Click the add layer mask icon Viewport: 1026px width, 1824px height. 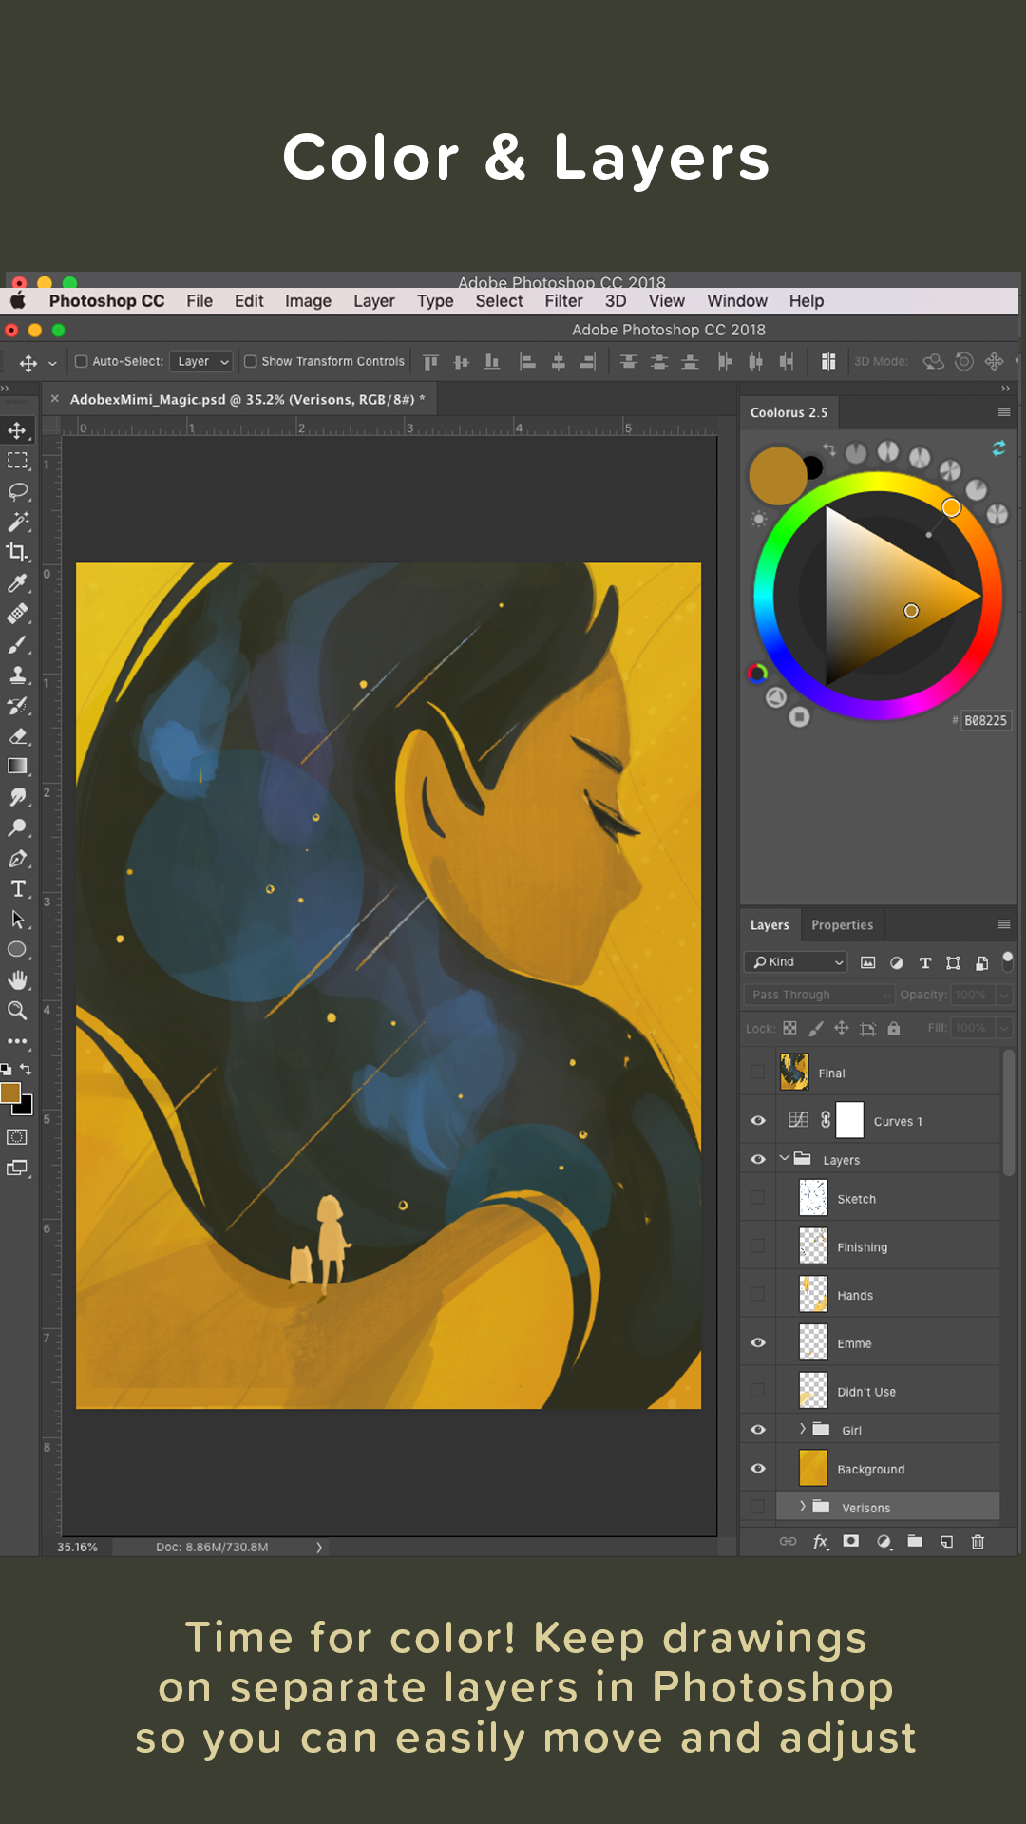(851, 1541)
